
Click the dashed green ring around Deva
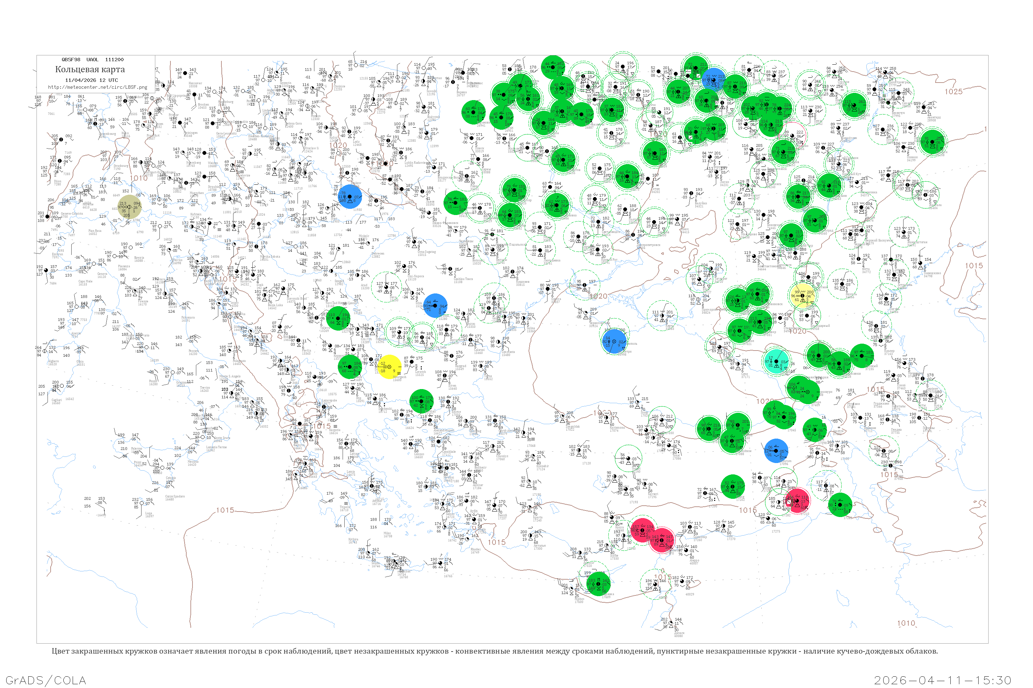point(386,287)
